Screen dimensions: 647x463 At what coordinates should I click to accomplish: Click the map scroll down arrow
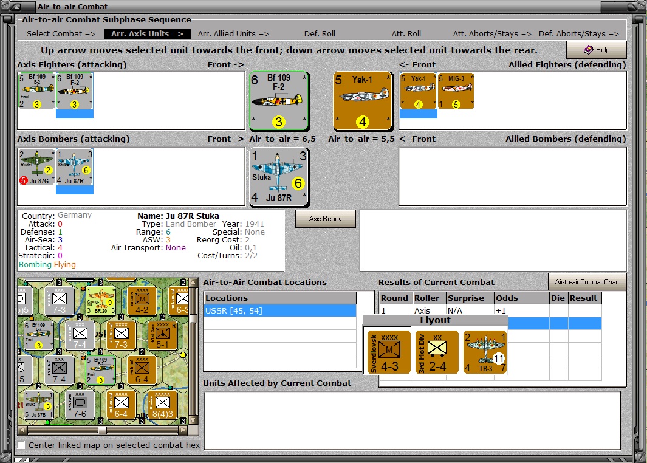193,420
